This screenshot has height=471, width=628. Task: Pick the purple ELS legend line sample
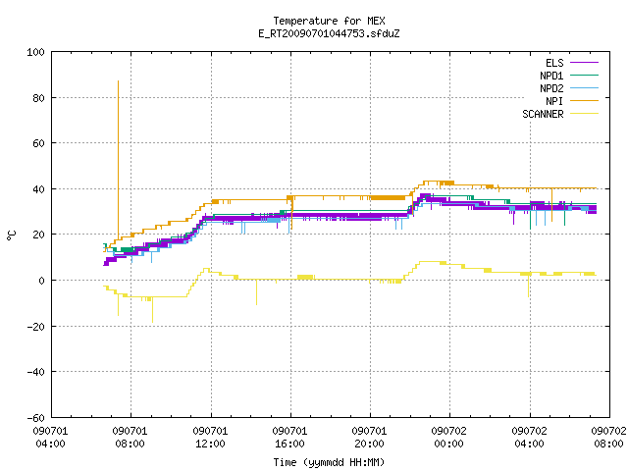click(584, 63)
